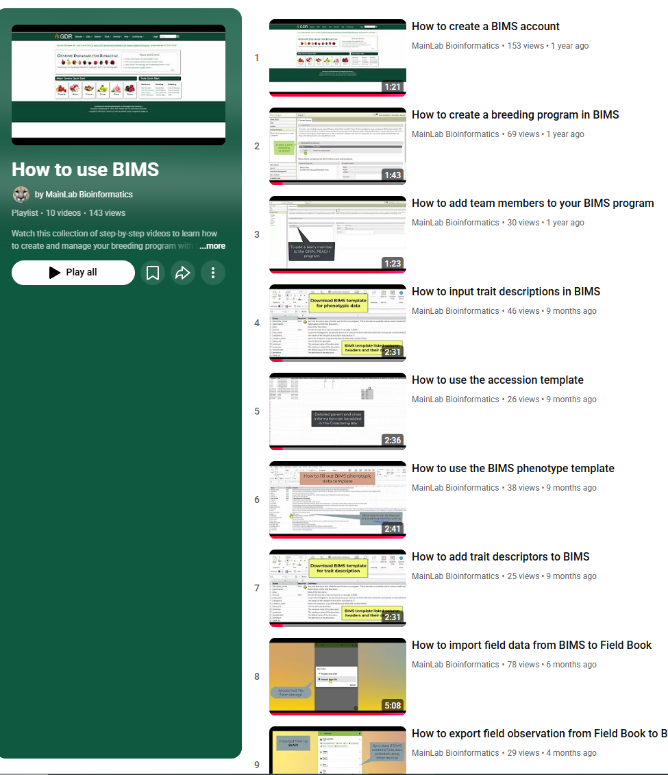Open 'How to import field data from BIMS to Field Book'
This screenshot has height=775, width=668.
tap(532, 645)
